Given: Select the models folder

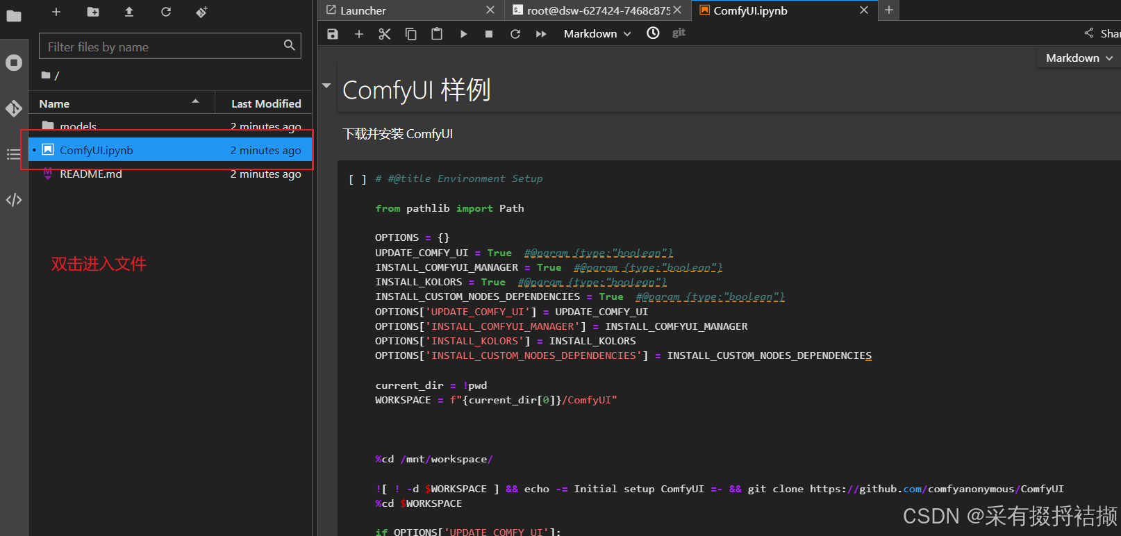Looking at the screenshot, I should [170, 126].
